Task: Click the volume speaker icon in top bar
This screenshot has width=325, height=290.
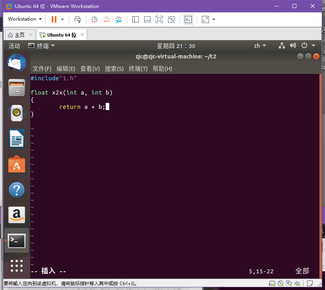Action: point(293,46)
